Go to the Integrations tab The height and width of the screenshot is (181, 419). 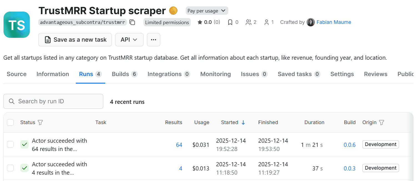coord(169,74)
